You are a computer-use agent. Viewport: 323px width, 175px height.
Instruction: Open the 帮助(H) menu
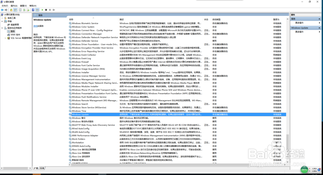coord(33,6)
